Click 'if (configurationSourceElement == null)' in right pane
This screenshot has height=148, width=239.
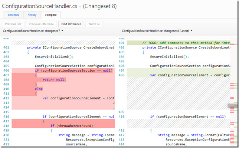tap(188, 116)
